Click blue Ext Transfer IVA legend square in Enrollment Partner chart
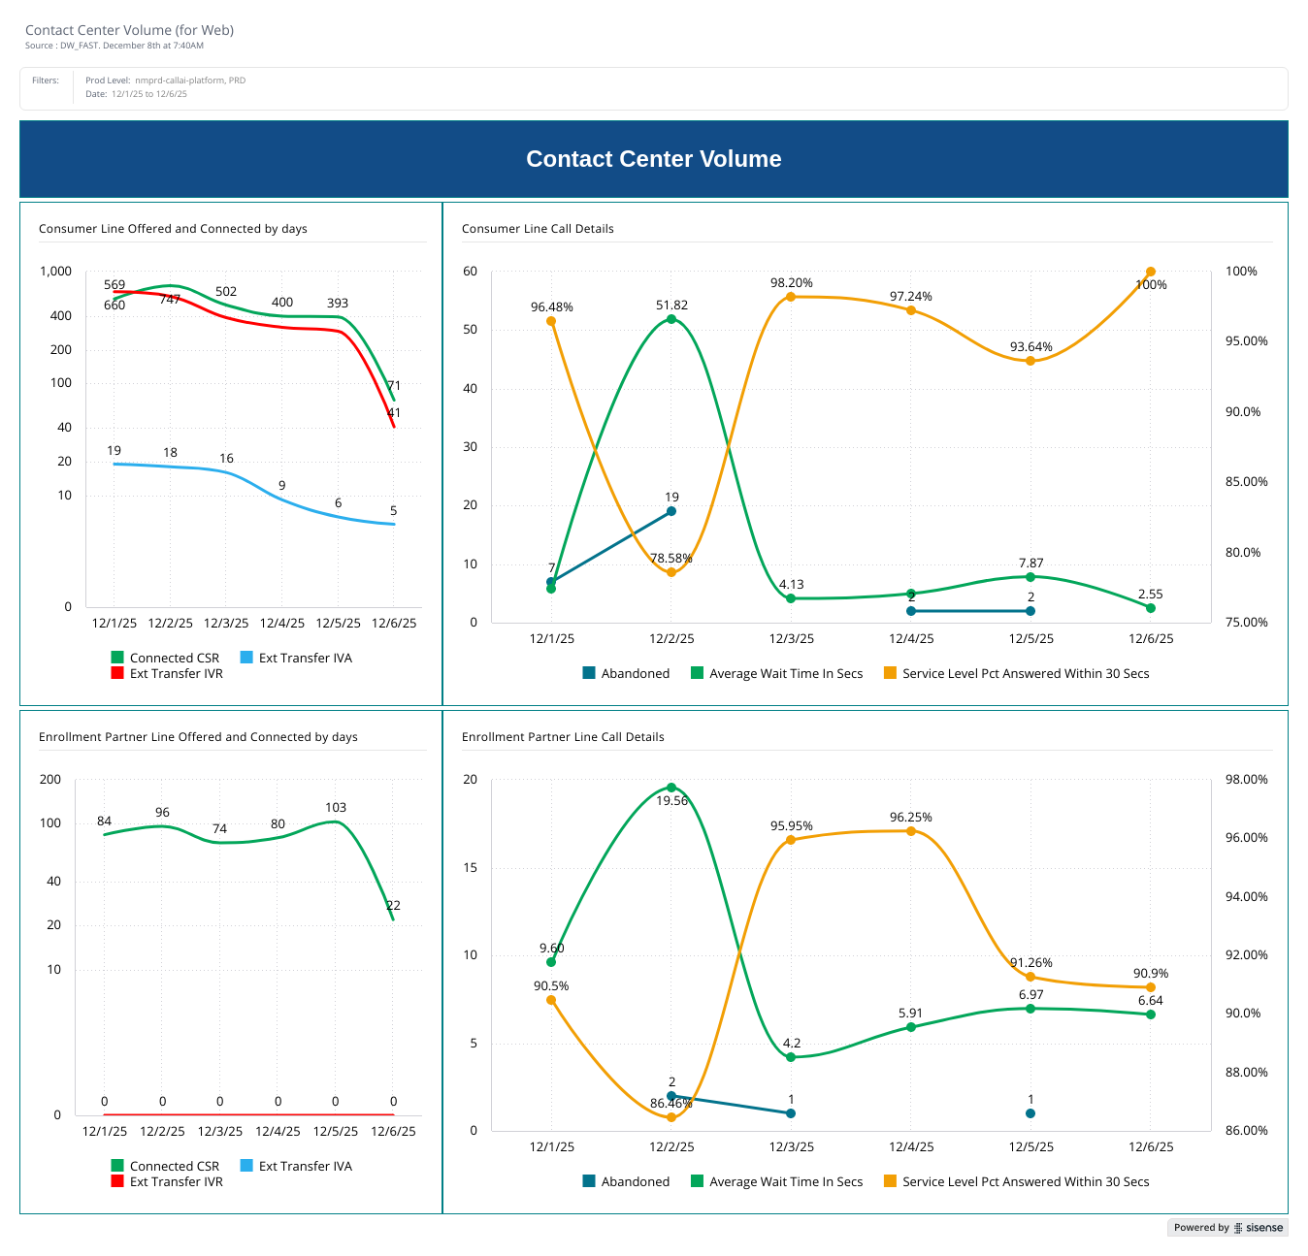Viewport: 1308px width, 1256px height. coord(246,1166)
